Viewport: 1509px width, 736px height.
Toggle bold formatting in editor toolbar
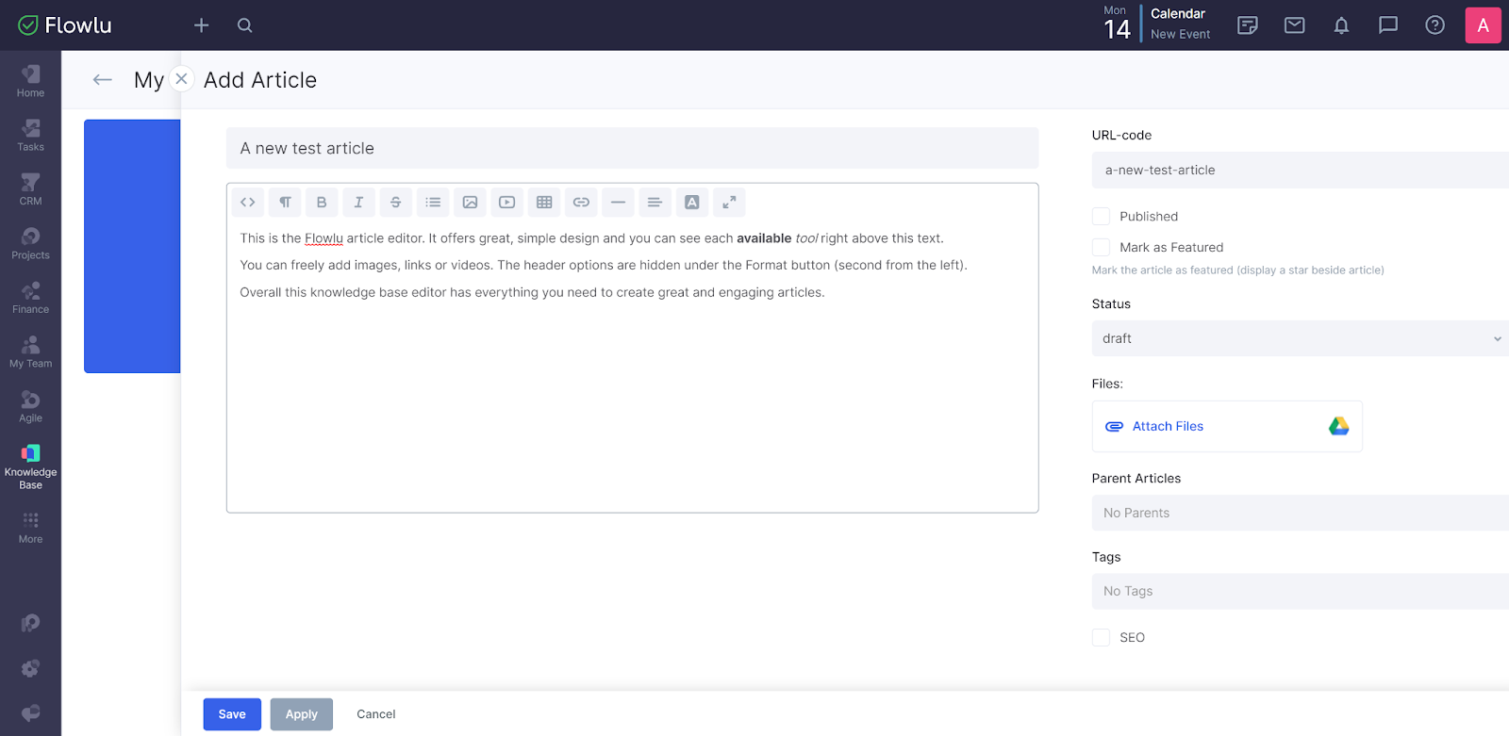(322, 203)
